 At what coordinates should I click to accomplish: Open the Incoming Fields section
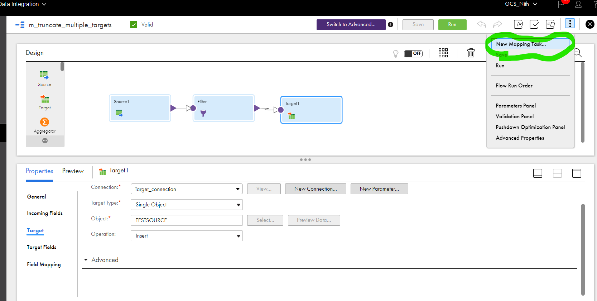pos(45,213)
